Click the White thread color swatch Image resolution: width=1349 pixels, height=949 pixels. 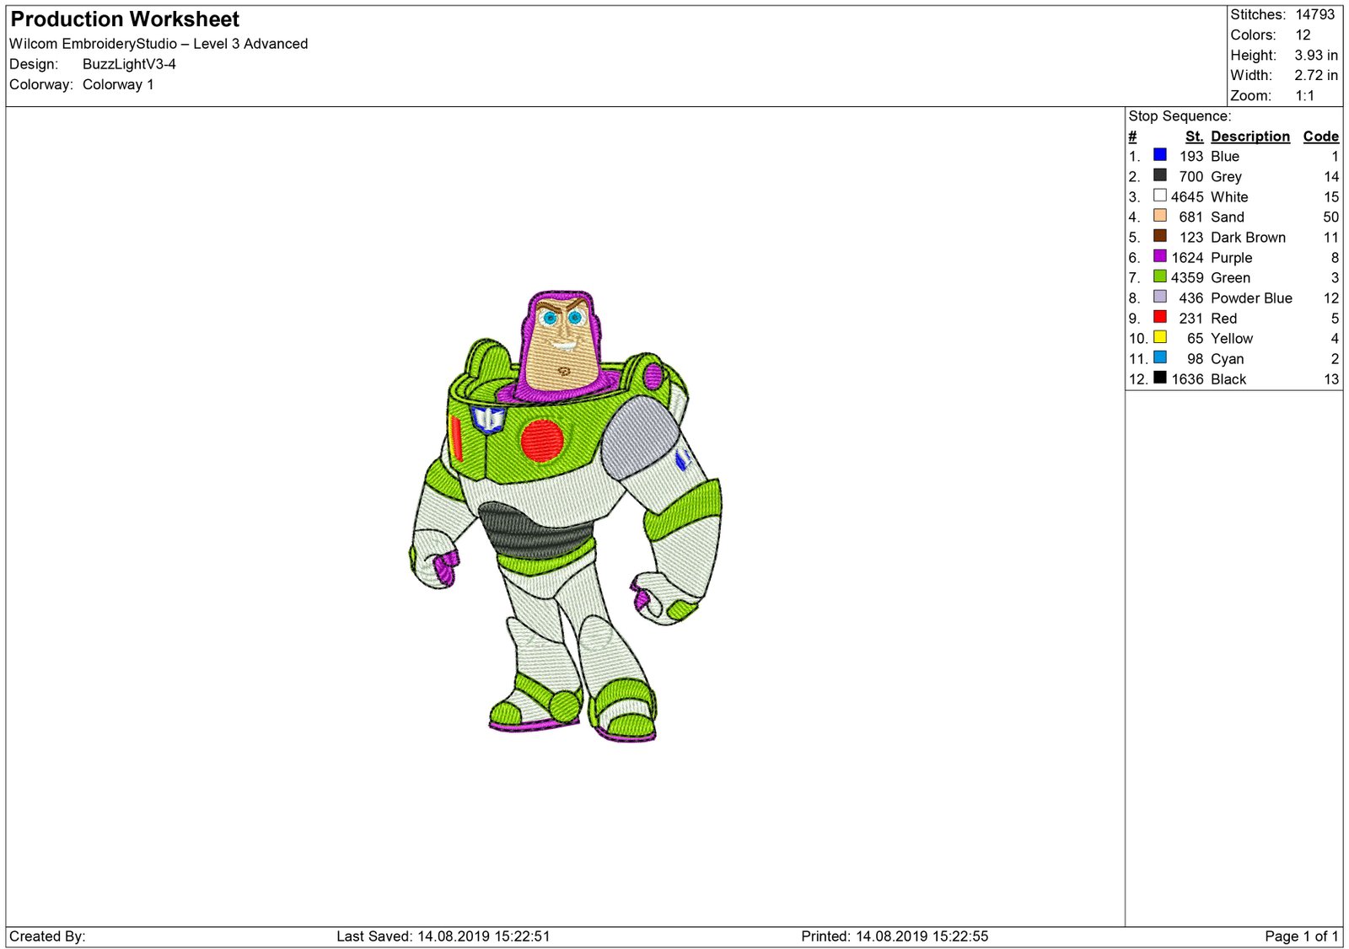pyautogui.click(x=1160, y=196)
